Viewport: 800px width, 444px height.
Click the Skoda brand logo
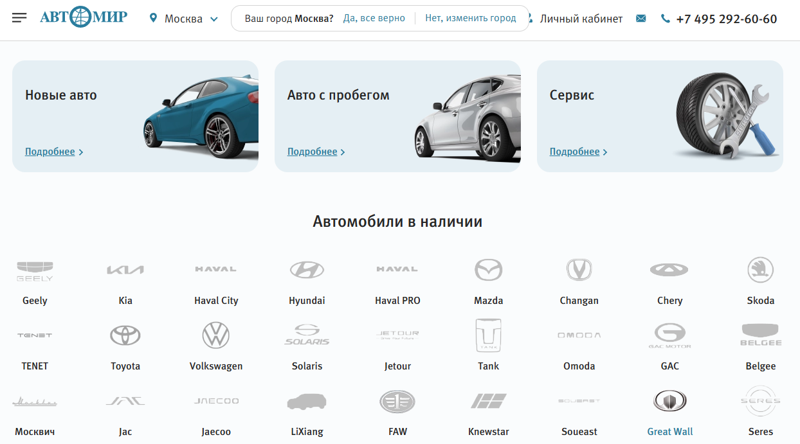pyautogui.click(x=760, y=269)
